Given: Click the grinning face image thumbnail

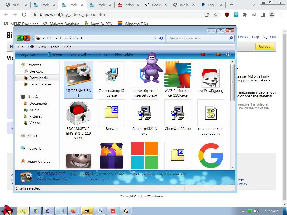Looking at the screenshot, I should 78,161.
